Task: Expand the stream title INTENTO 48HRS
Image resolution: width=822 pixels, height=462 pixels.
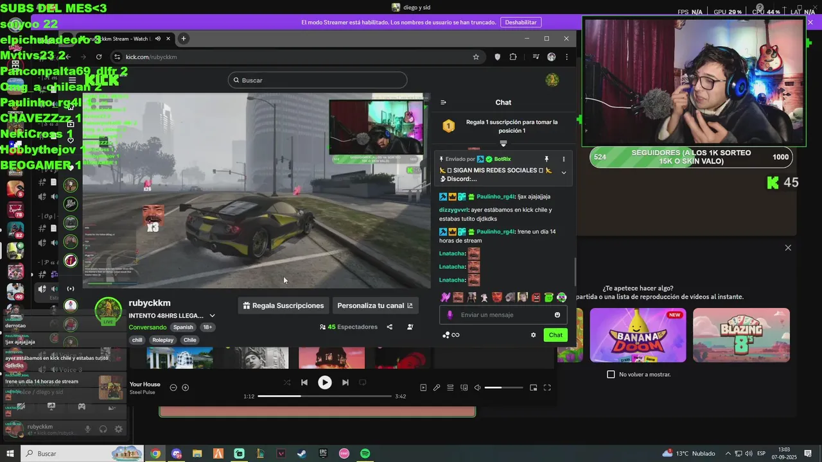Action: pyautogui.click(x=212, y=316)
